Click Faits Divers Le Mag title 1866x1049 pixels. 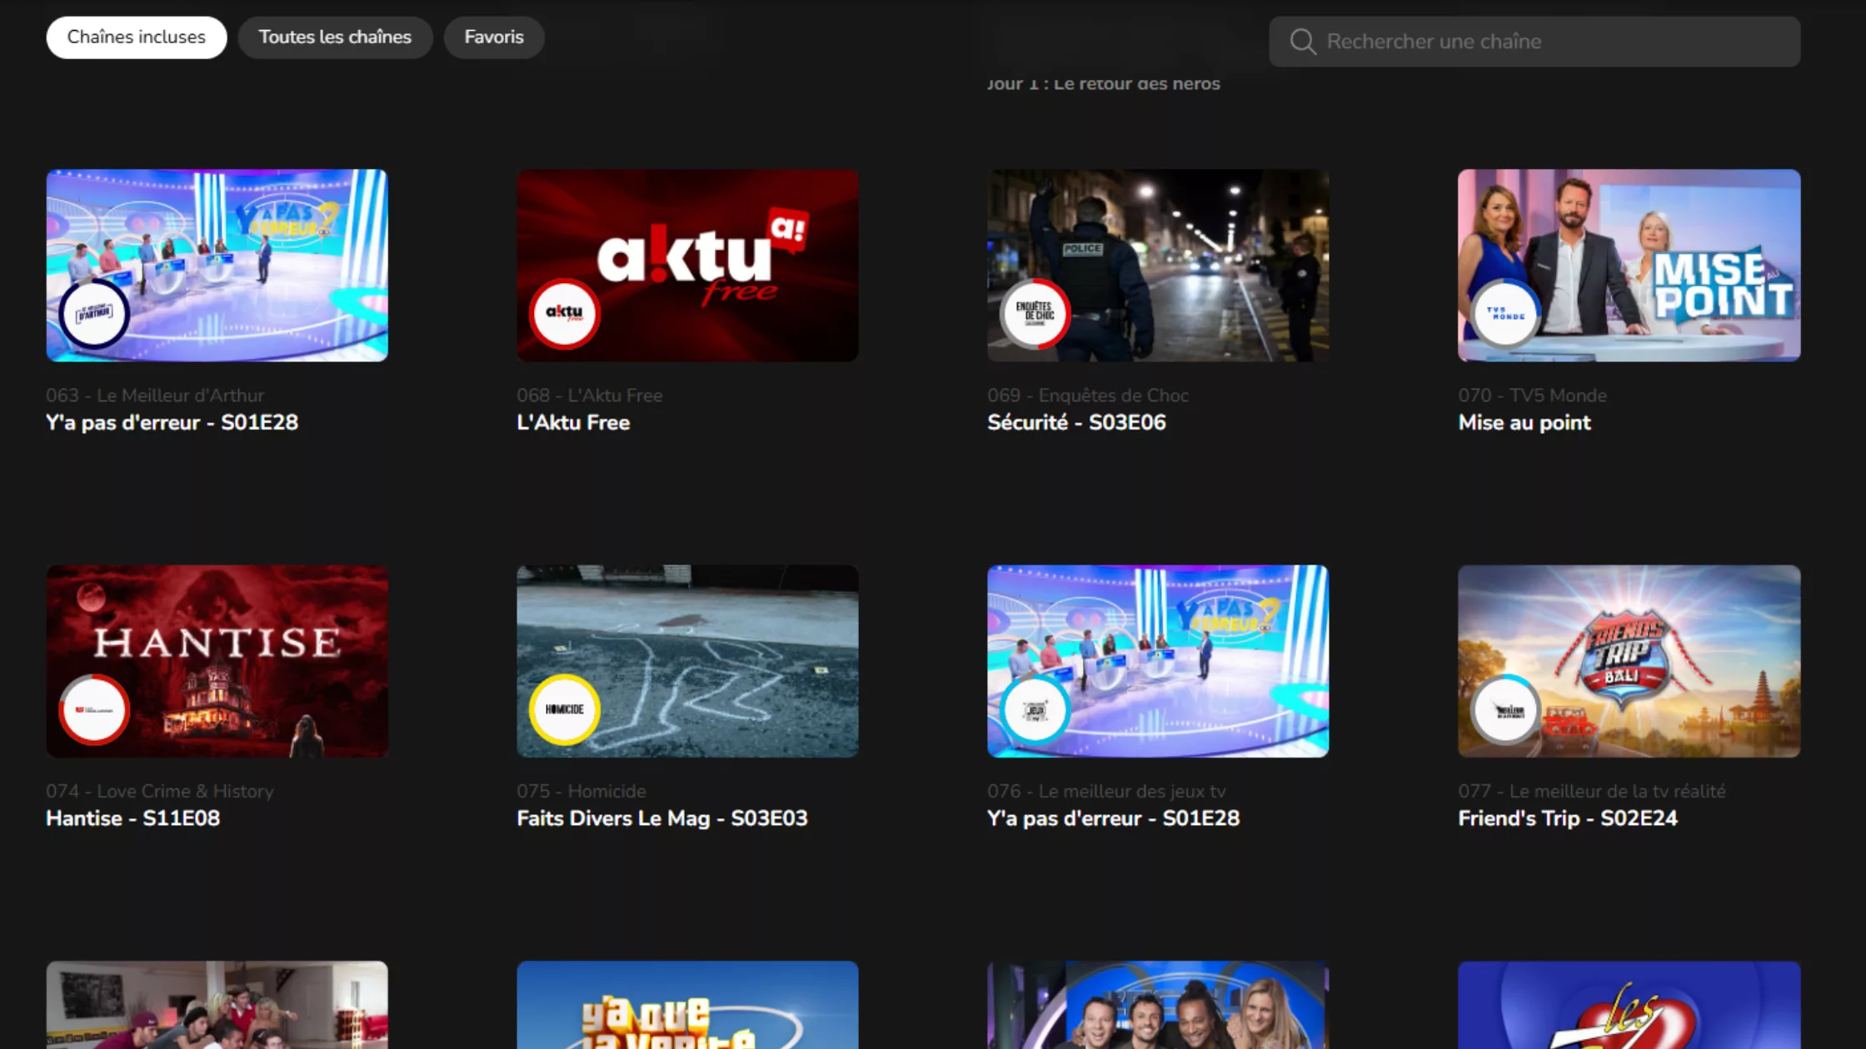click(661, 818)
